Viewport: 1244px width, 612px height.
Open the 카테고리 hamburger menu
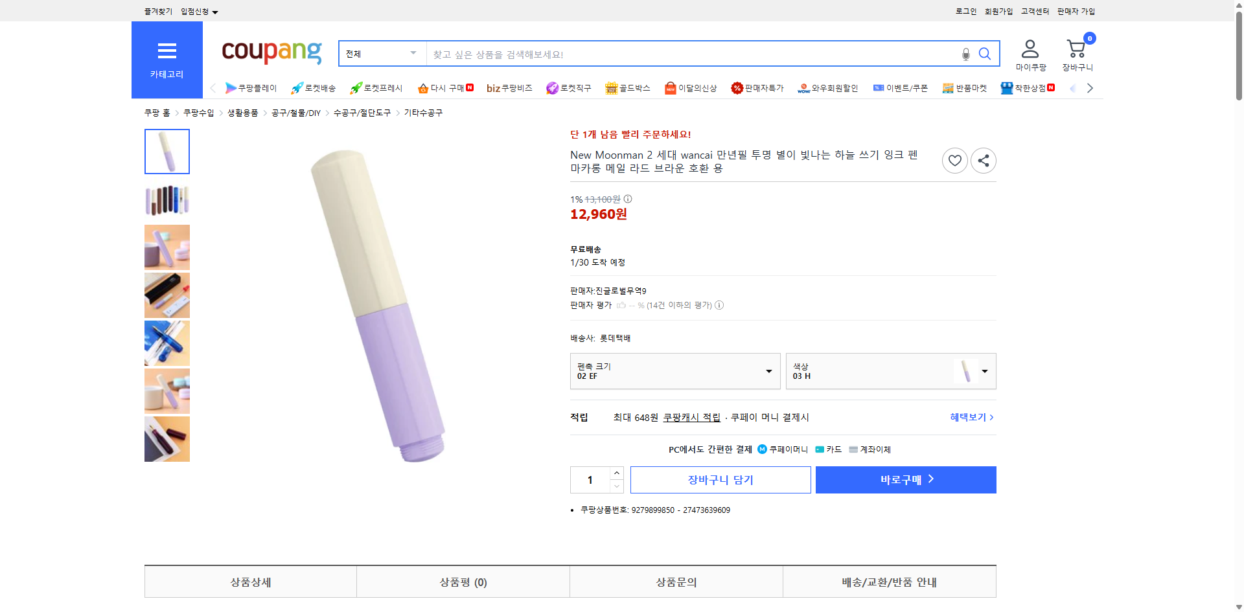click(x=167, y=51)
